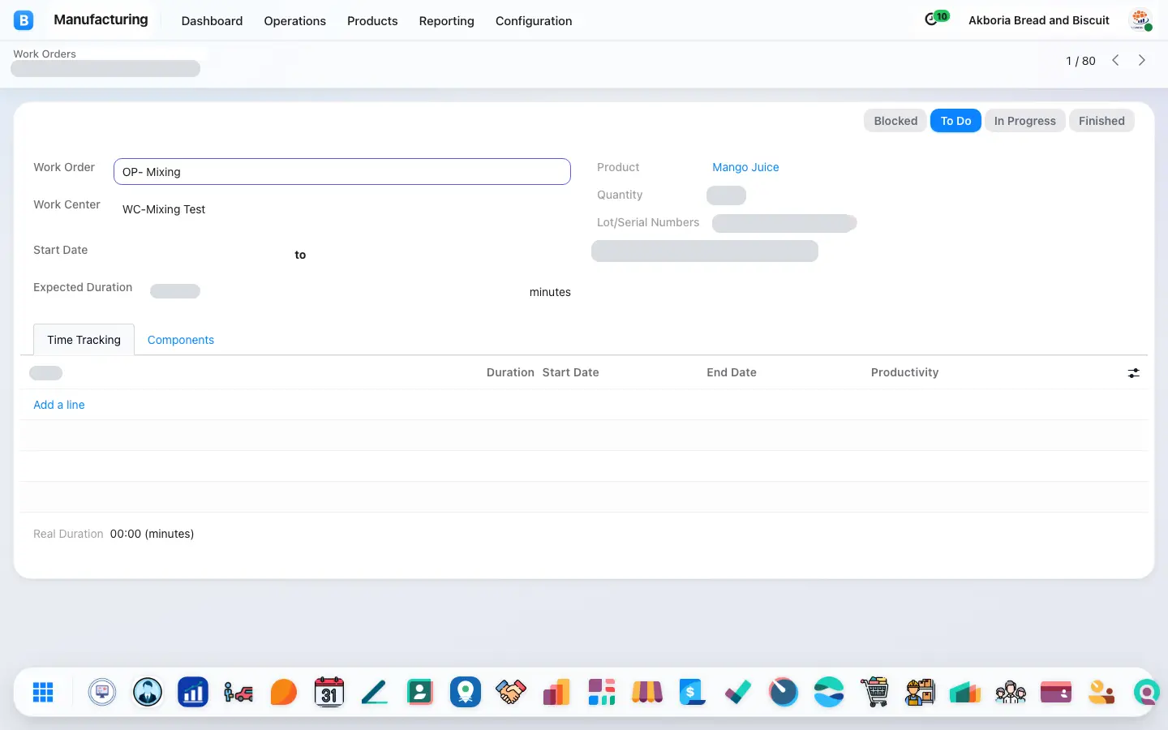1168x730 pixels.
Task: Open the Configuration menu
Action: (x=534, y=21)
